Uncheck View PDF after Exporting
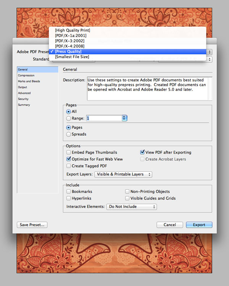This screenshot has width=229, height=286. point(142,152)
